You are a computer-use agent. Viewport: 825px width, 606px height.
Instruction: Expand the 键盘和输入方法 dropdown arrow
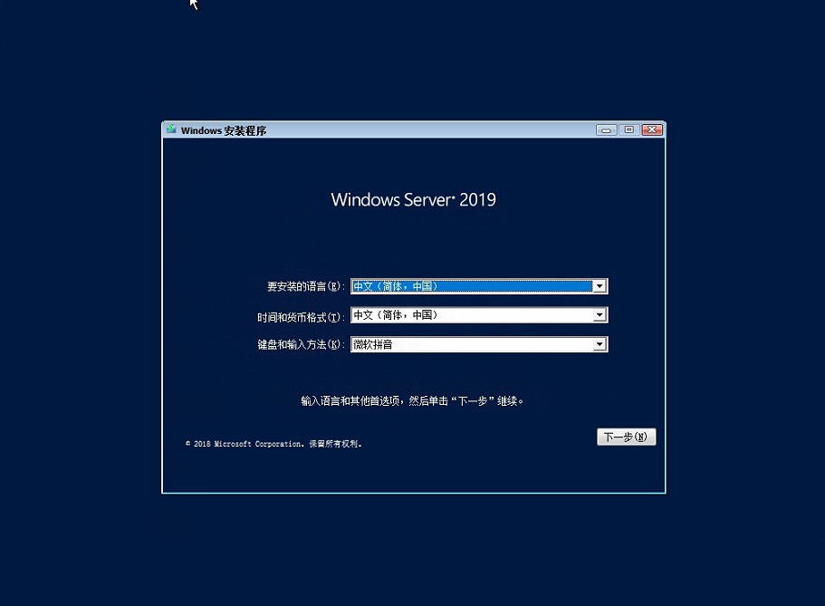click(x=600, y=344)
